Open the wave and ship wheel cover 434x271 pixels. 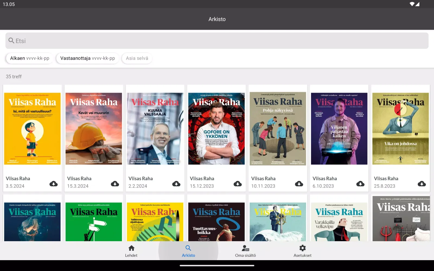[x=278, y=222]
